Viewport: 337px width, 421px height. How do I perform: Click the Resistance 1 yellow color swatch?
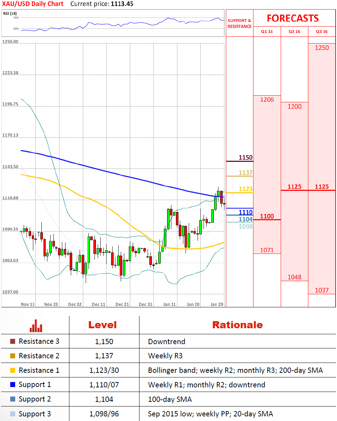click(x=13, y=370)
